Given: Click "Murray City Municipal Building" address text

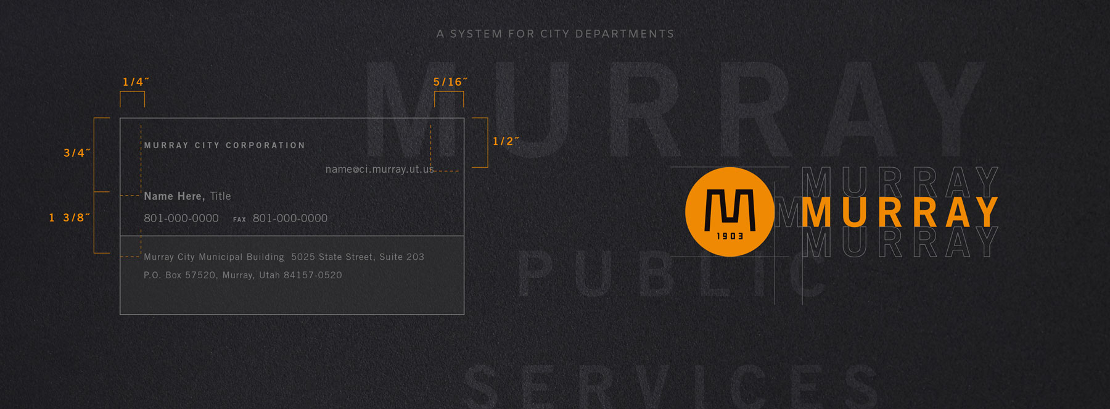Looking at the screenshot, I should pos(214,257).
